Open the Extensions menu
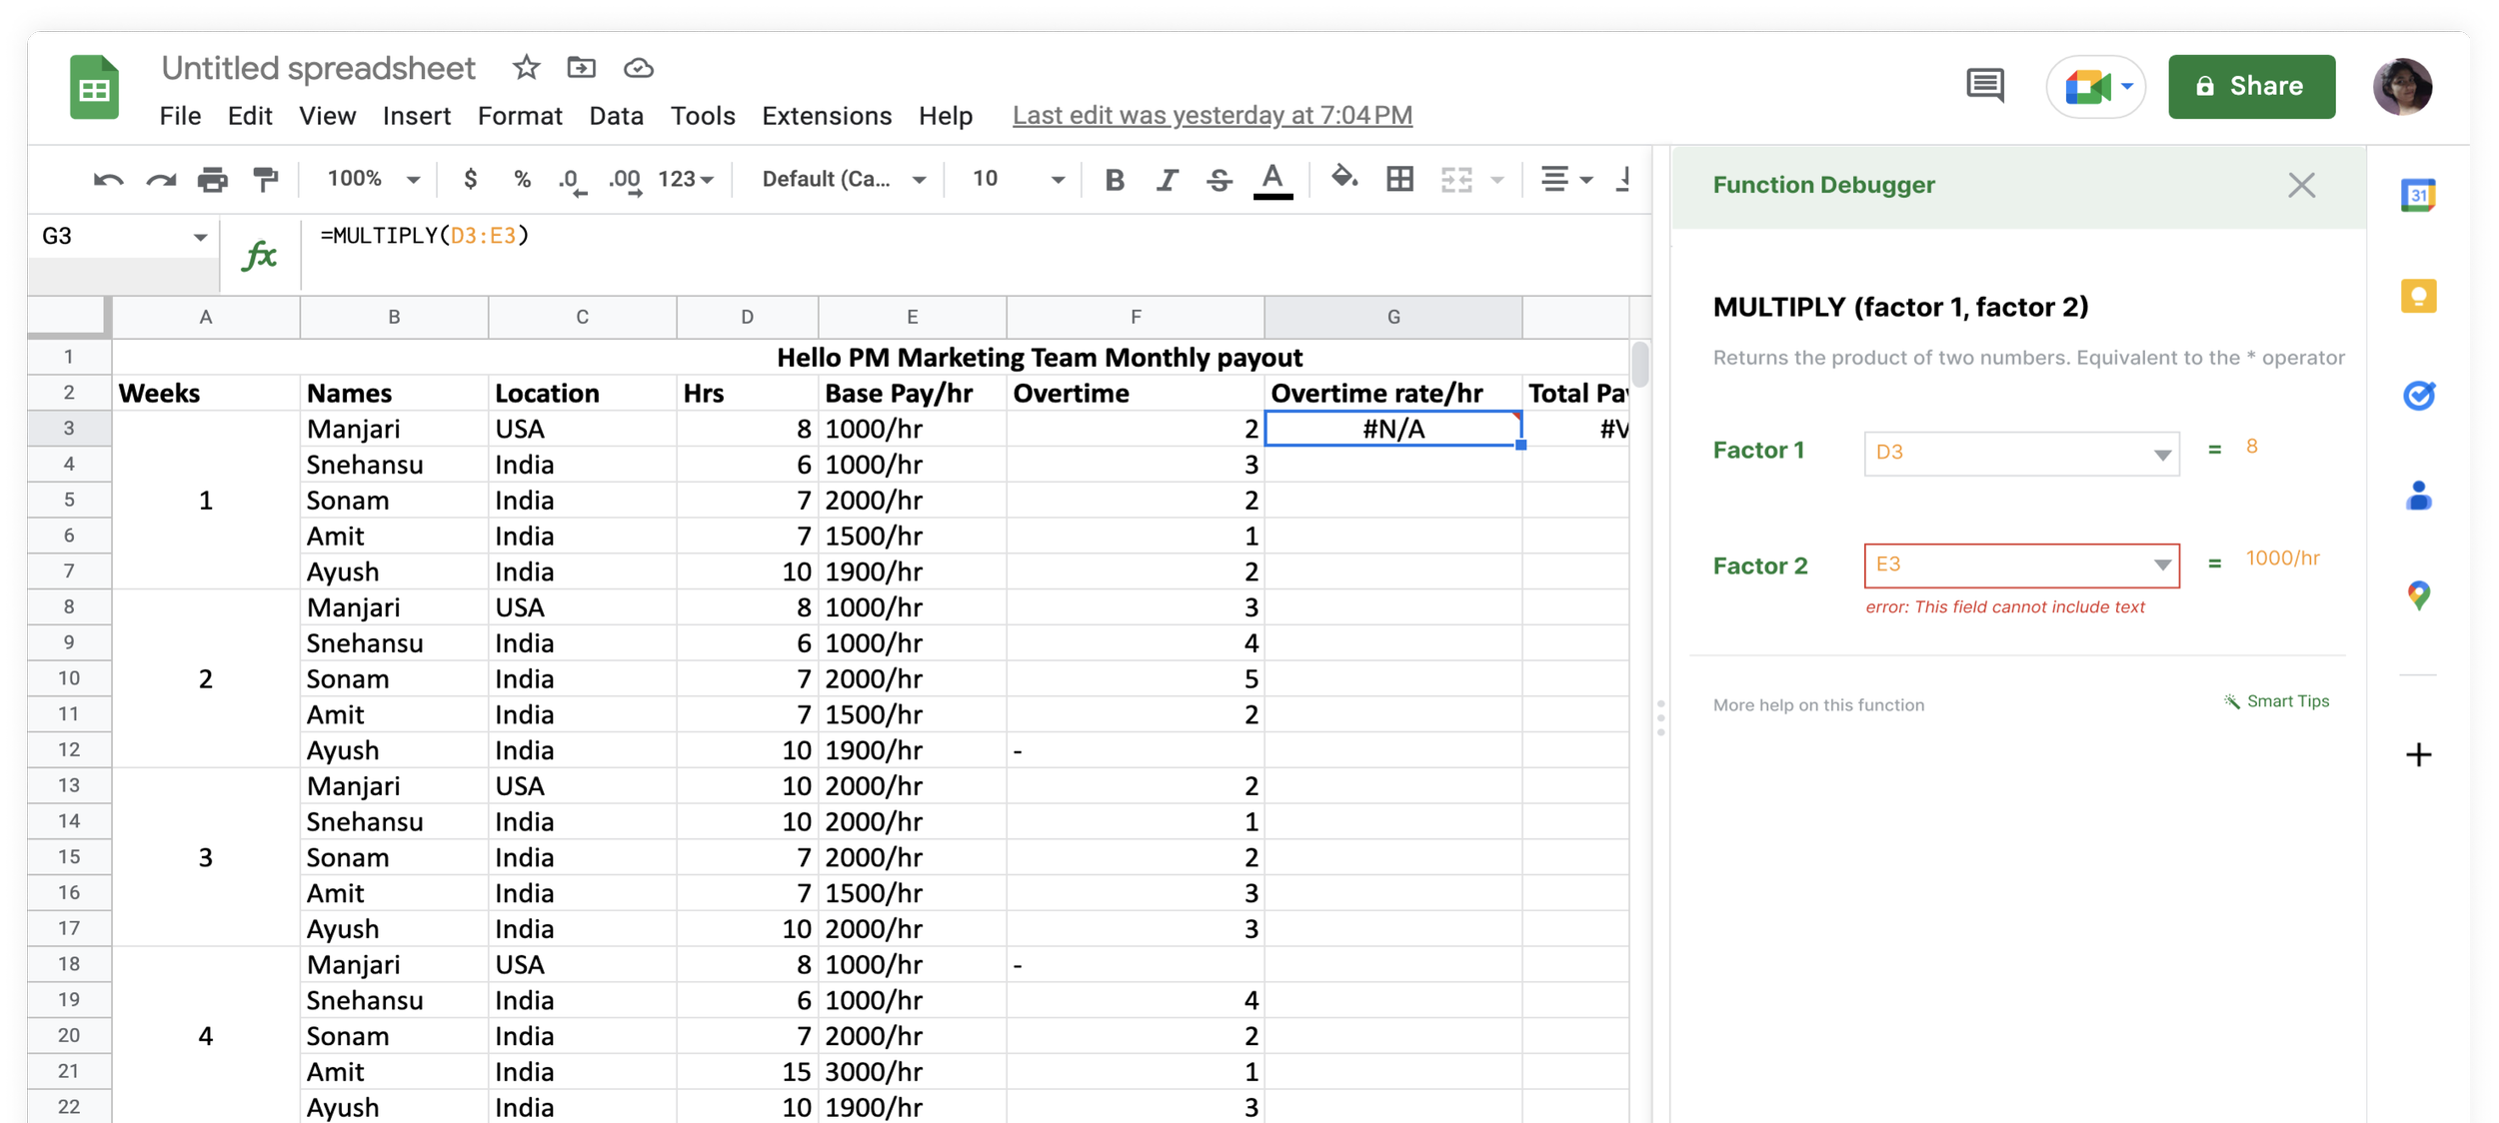The width and height of the screenshot is (2499, 1123). (826, 116)
